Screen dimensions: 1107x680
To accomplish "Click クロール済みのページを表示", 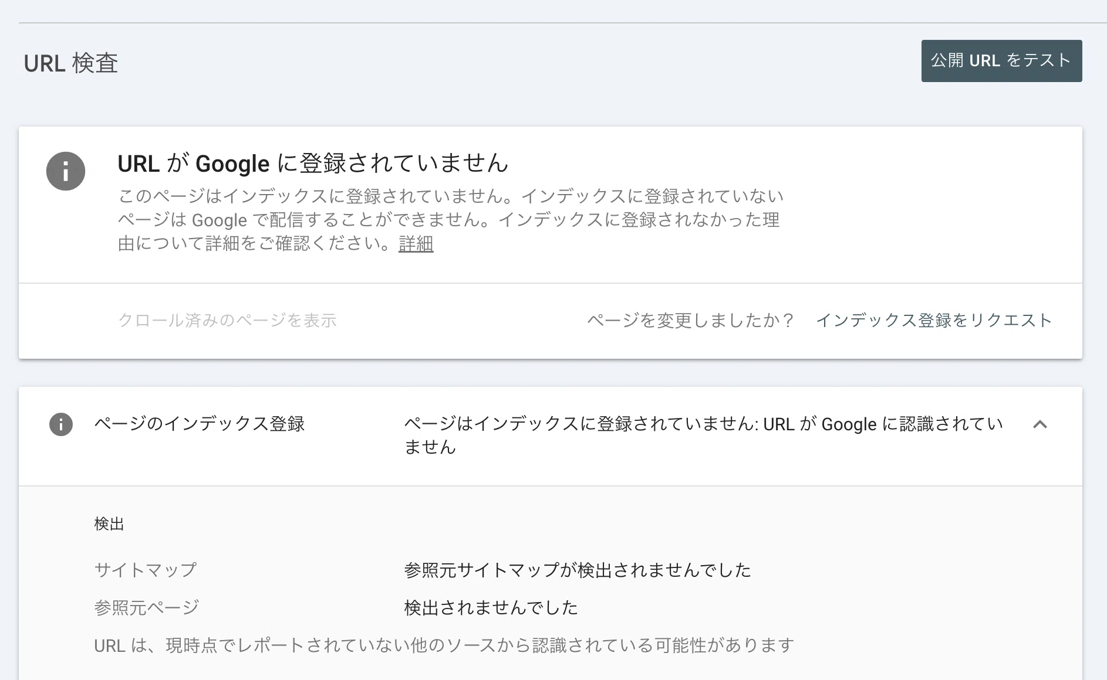I will 227,320.
